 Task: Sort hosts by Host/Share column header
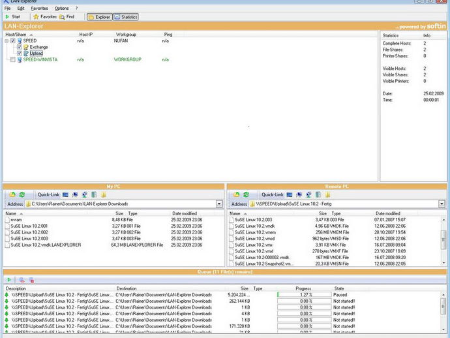(x=18, y=35)
